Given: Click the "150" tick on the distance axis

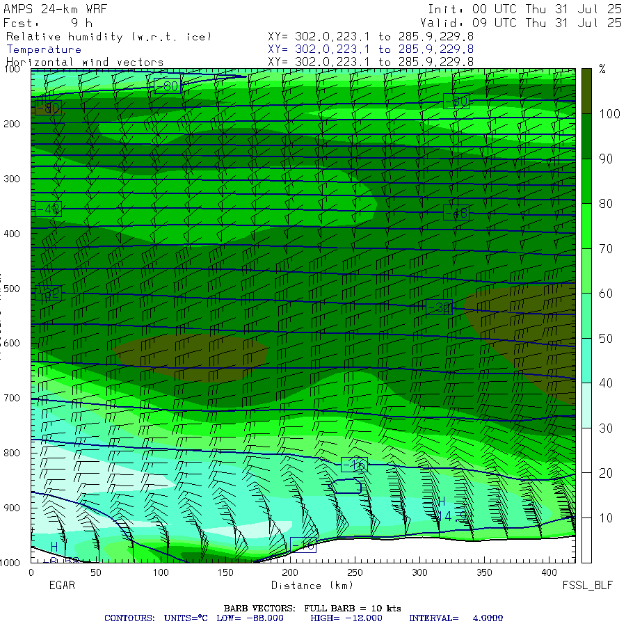Looking at the screenshot, I should click(x=225, y=573).
